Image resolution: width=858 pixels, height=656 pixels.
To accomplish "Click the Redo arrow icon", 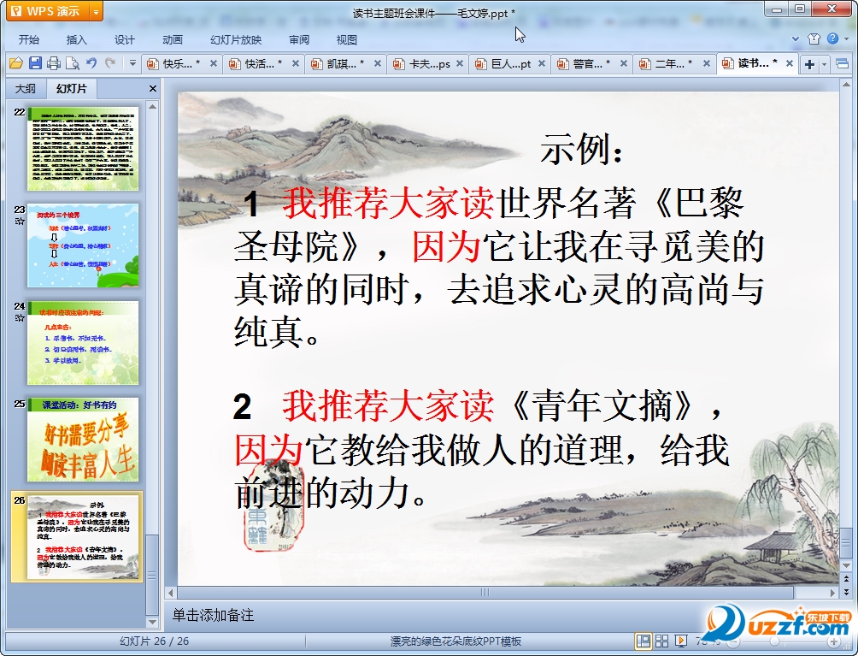I will [x=110, y=63].
